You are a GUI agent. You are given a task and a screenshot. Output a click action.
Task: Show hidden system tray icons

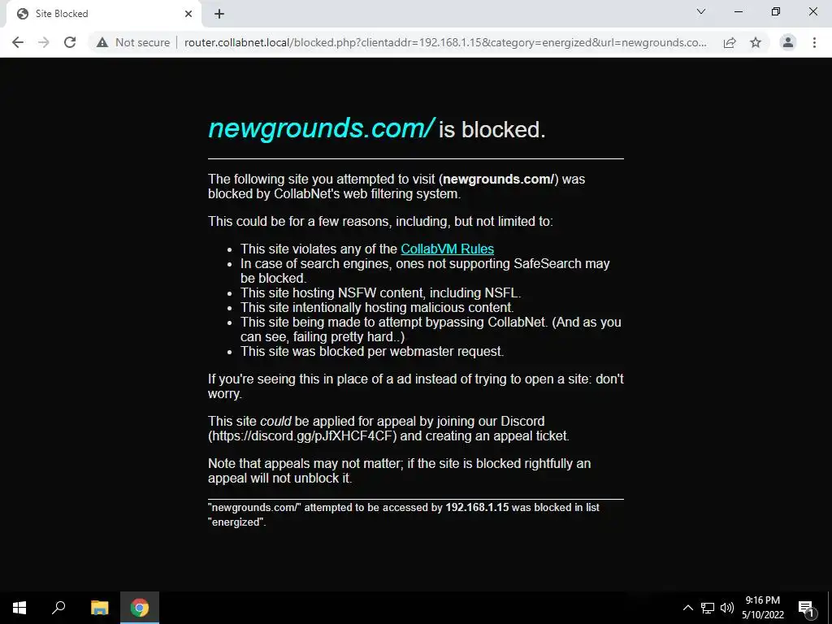pos(687,608)
